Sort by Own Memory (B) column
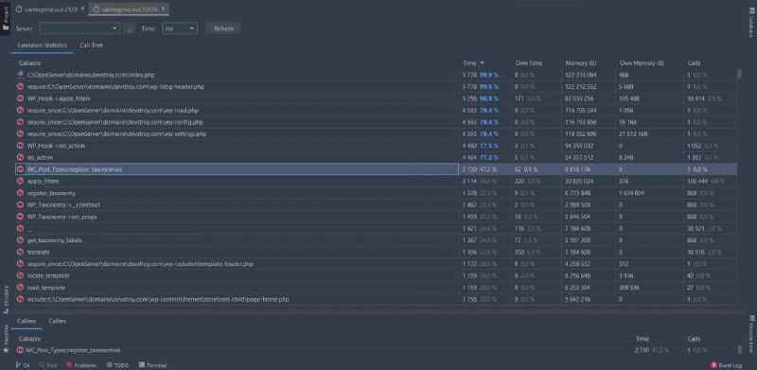757x370 pixels. 642,63
